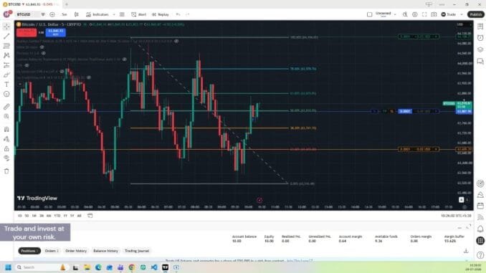Click the trash icon to remove drawings
Image resolution: width=486 pixels, height=273 pixels.
[x=6, y=171]
